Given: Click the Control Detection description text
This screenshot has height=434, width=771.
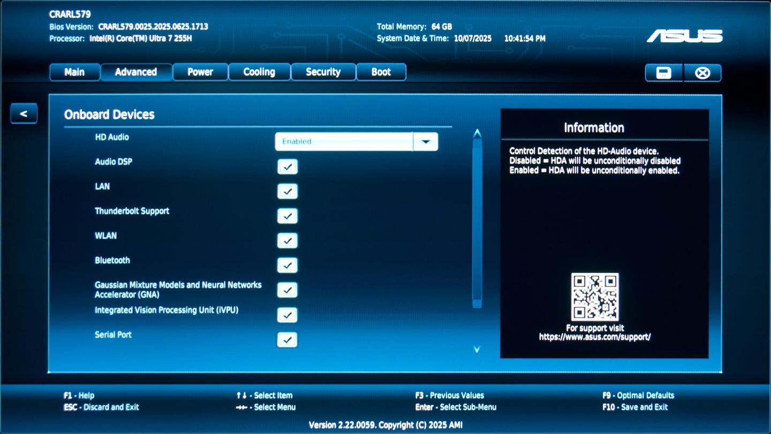Looking at the screenshot, I should [x=595, y=161].
